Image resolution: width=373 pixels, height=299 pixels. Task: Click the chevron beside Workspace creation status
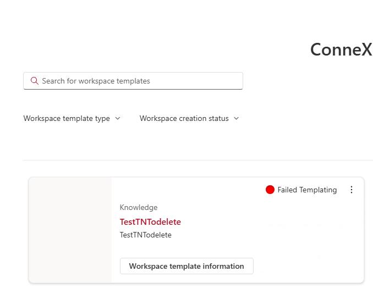[237, 118]
